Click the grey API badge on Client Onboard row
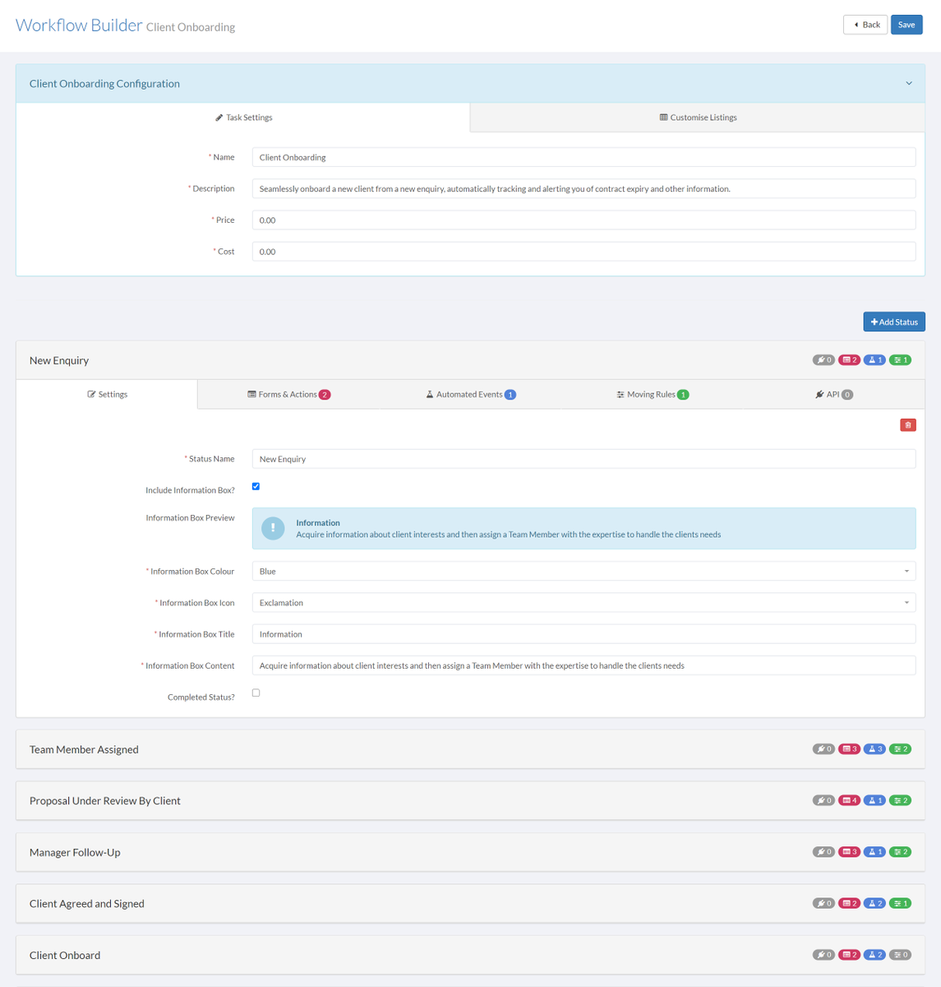Image resolution: width=941 pixels, height=987 pixels. point(823,955)
